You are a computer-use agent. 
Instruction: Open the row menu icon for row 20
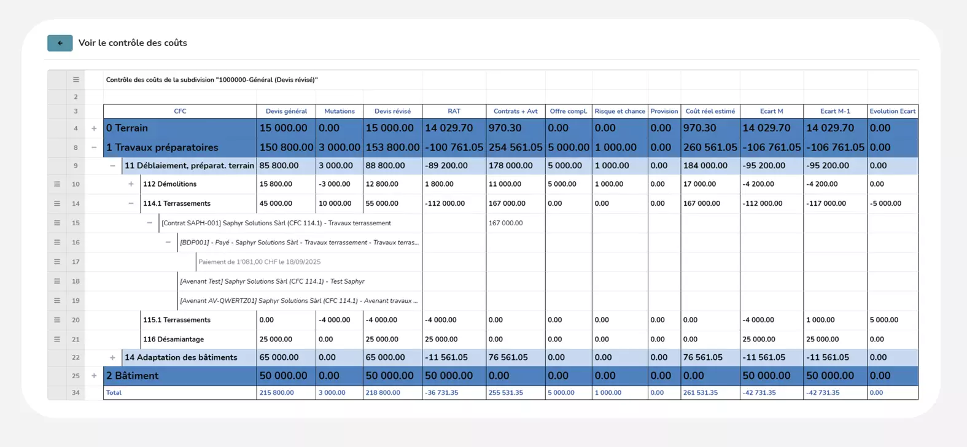(x=57, y=320)
